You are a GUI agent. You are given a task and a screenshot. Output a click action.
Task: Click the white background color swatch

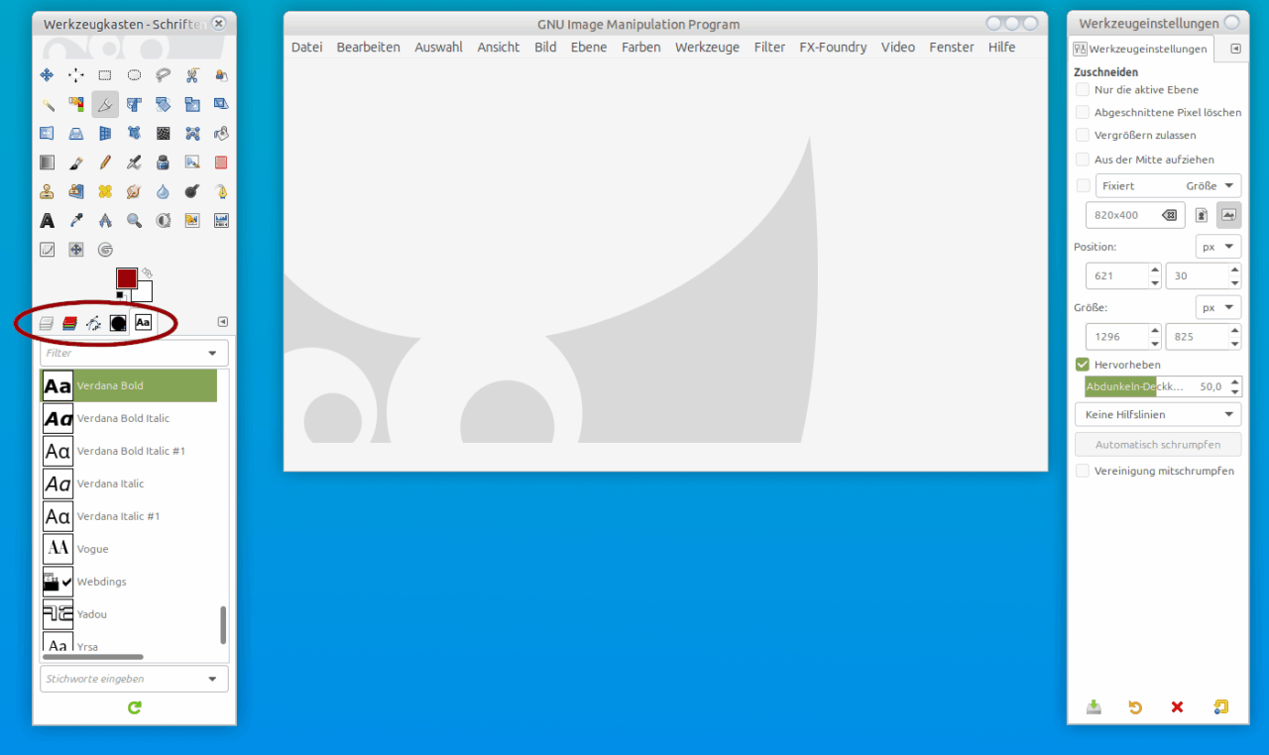coord(145,293)
